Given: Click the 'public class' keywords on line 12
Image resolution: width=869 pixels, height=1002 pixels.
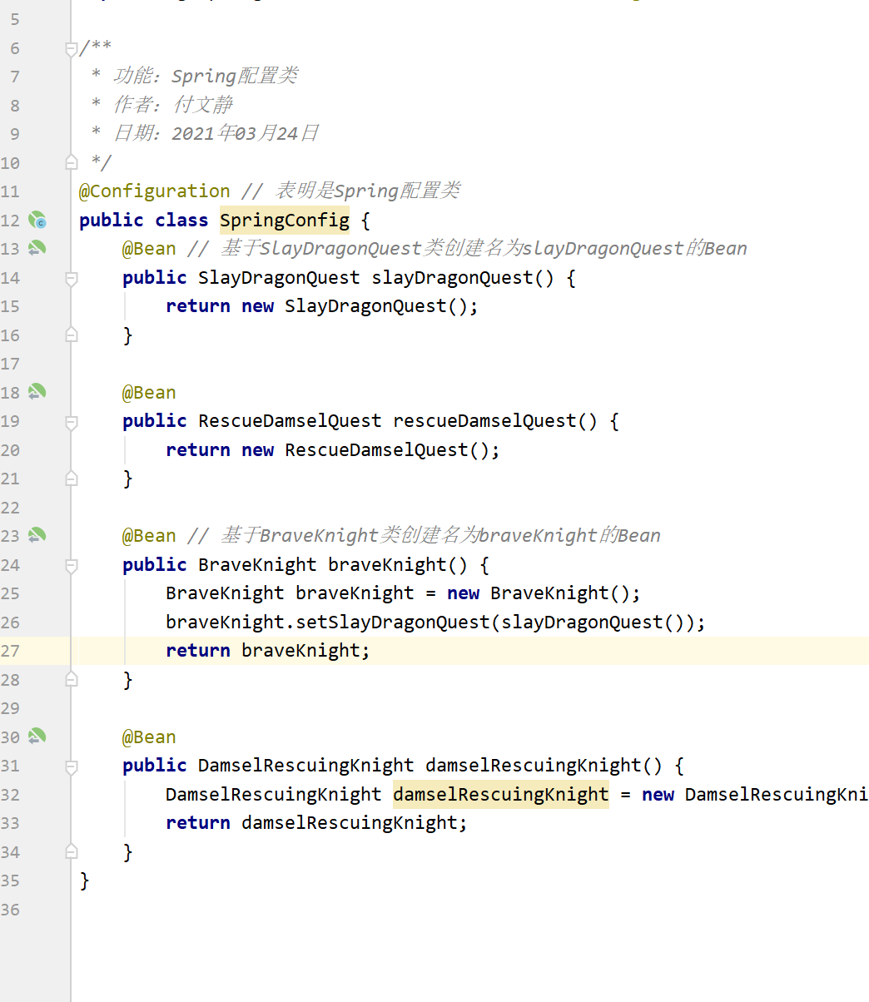Looking at the screenshot, I should tap(144, 221).
